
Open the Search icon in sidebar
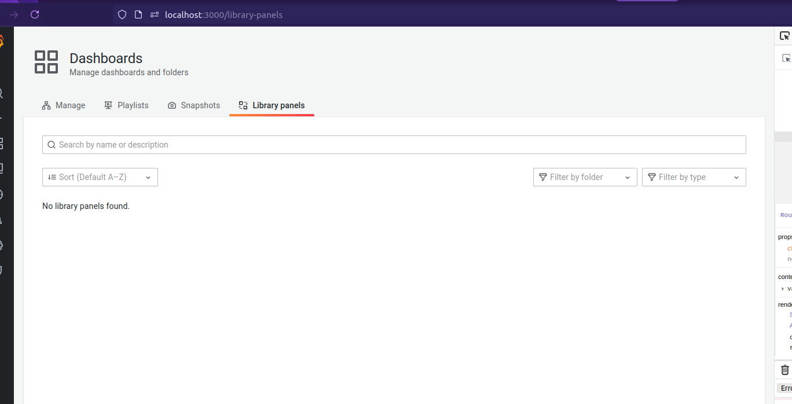2,93
